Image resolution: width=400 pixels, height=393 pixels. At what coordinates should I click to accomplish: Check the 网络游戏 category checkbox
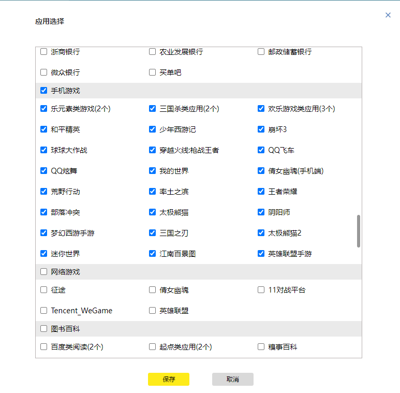43,271
